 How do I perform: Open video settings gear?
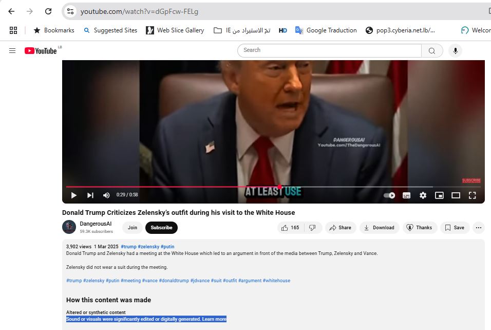click(x=423, y=195)
